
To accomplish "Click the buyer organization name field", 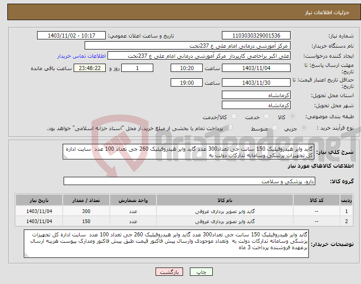I will (x=188, y=46).
